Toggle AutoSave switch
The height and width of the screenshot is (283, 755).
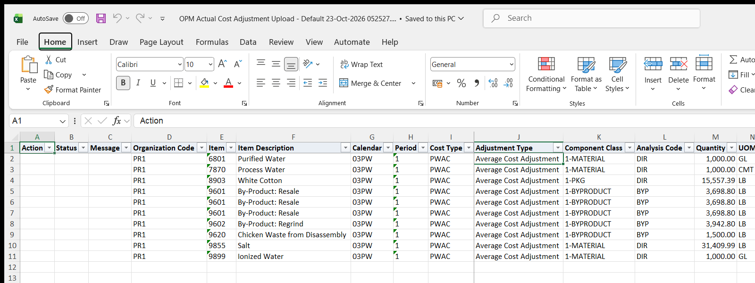75,18
